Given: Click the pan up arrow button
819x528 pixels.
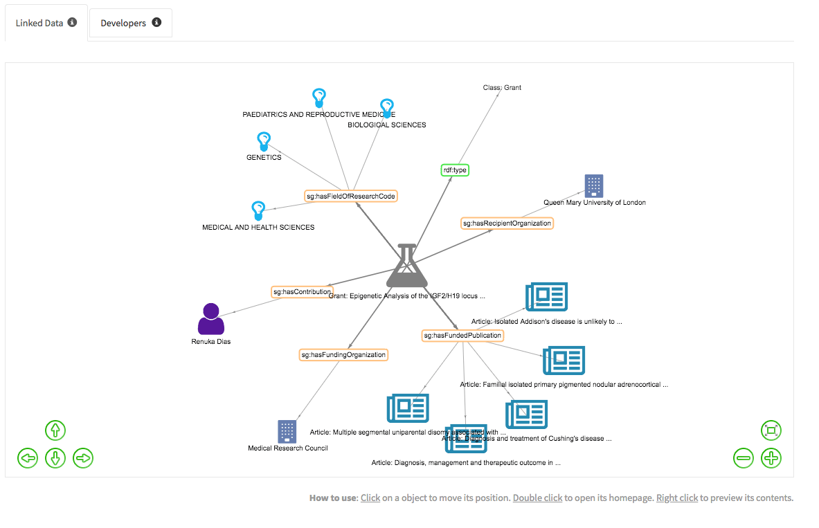Looking at the screenshot, I should (x=55, y=430).
